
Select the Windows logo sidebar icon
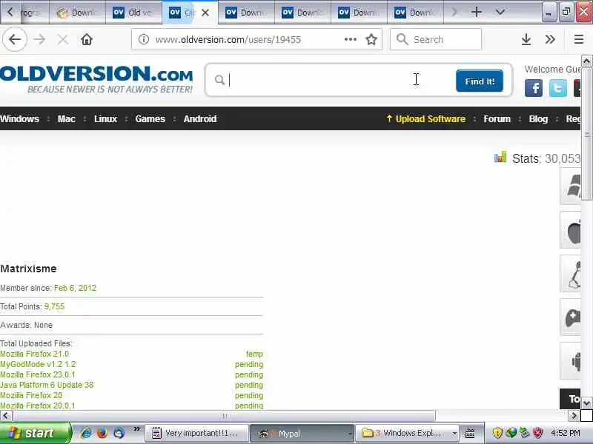(571, 186)
